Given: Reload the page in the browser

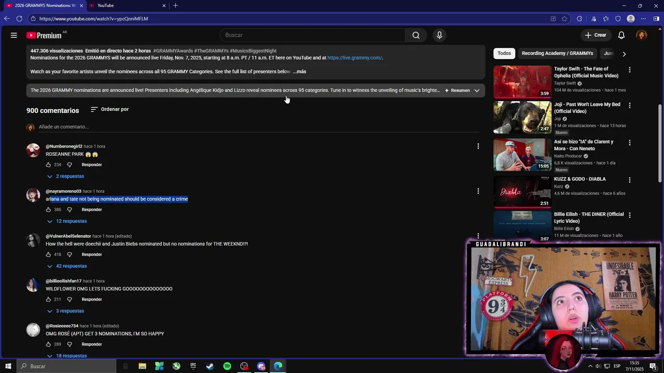Looking at the screenshot, I should 19,19.
